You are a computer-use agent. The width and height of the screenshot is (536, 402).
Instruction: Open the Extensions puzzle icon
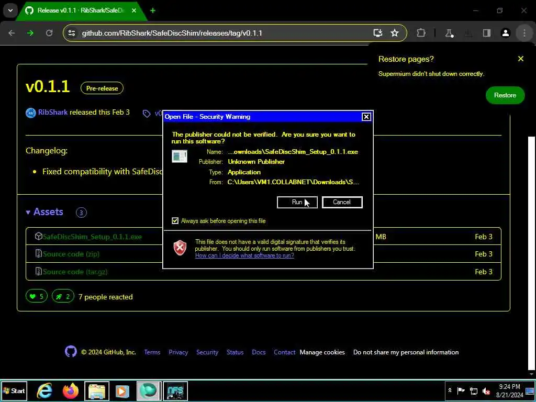421,33
